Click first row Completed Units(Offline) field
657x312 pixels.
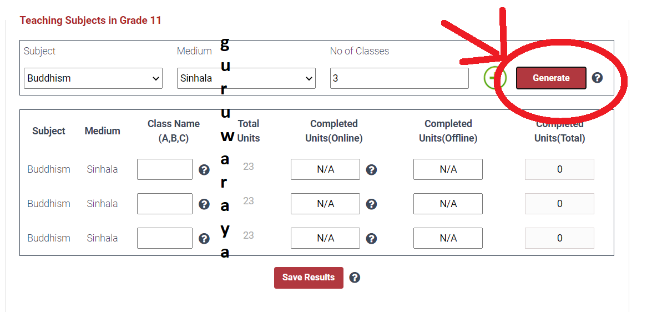[x=448, y=169]
